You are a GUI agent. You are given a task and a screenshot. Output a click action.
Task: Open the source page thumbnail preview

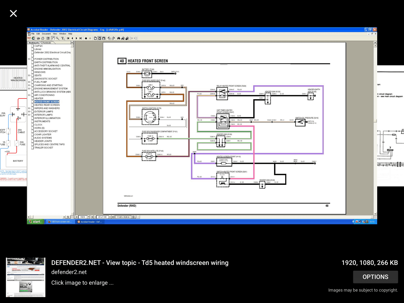tap(26, 277)
